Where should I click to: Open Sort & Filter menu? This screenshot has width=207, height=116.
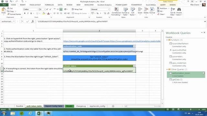click(173, 12)
